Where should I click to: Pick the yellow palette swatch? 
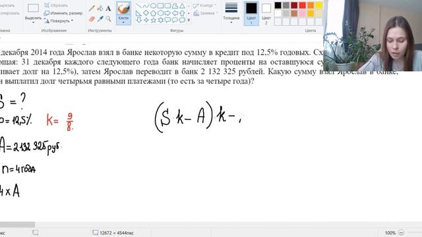318,5
